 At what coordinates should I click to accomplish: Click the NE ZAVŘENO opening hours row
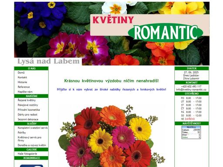click(188, 119)
